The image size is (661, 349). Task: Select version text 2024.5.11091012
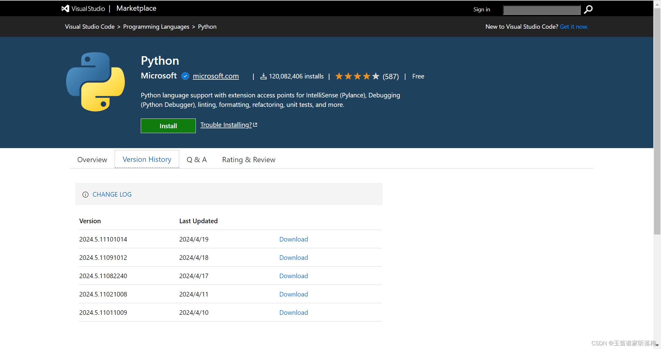click(x=103, y=257)
